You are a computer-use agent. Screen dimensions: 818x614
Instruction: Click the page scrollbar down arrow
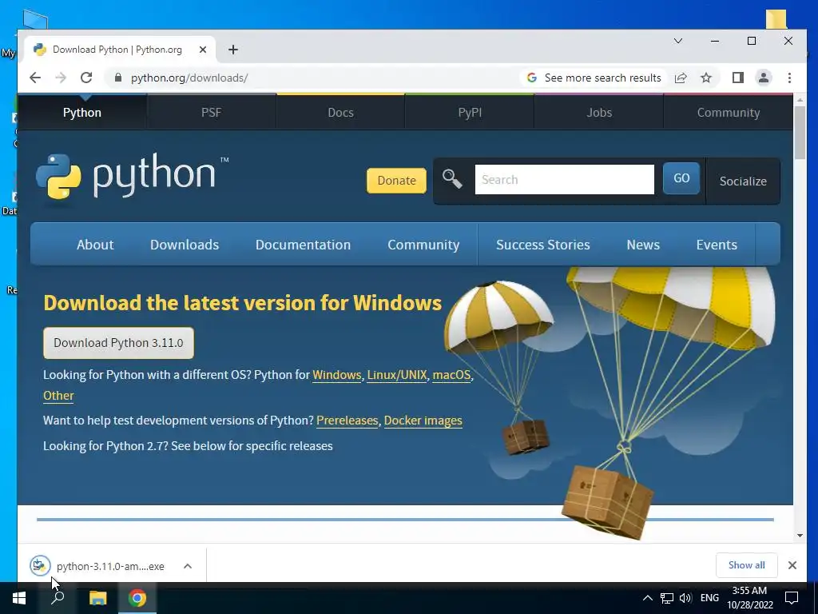coord(800,535)
